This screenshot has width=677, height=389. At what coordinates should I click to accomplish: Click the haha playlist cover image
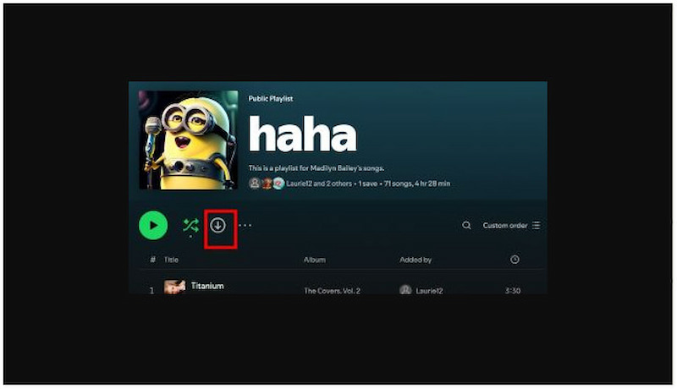click(x=188, y=140)
